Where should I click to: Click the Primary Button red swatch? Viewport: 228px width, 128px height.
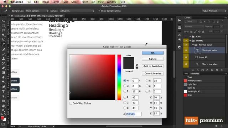tap(185, 81)
